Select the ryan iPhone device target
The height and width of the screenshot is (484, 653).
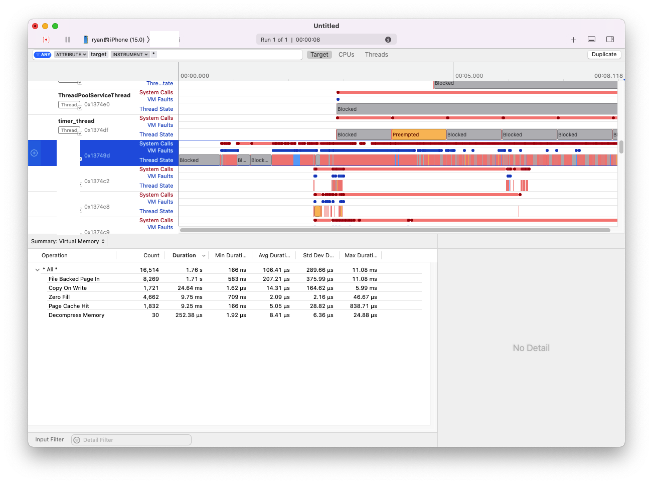(113, 40)
